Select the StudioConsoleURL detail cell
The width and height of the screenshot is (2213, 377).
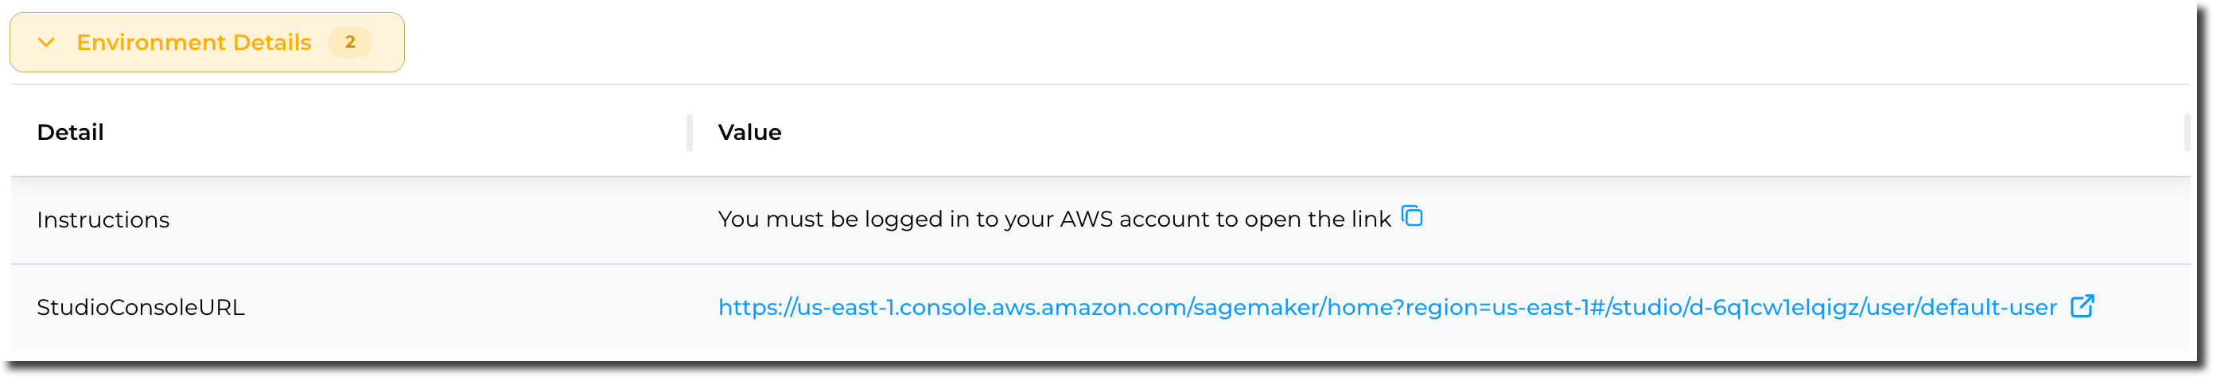click(140, 308)
